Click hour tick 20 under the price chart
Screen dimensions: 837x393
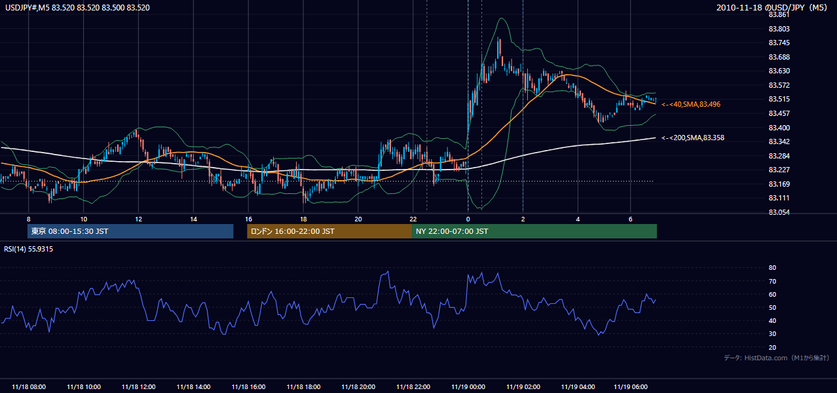point(358,219)
